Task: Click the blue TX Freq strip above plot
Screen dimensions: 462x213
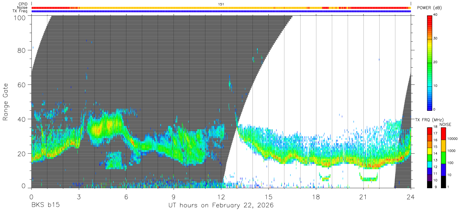Action: 221,11
